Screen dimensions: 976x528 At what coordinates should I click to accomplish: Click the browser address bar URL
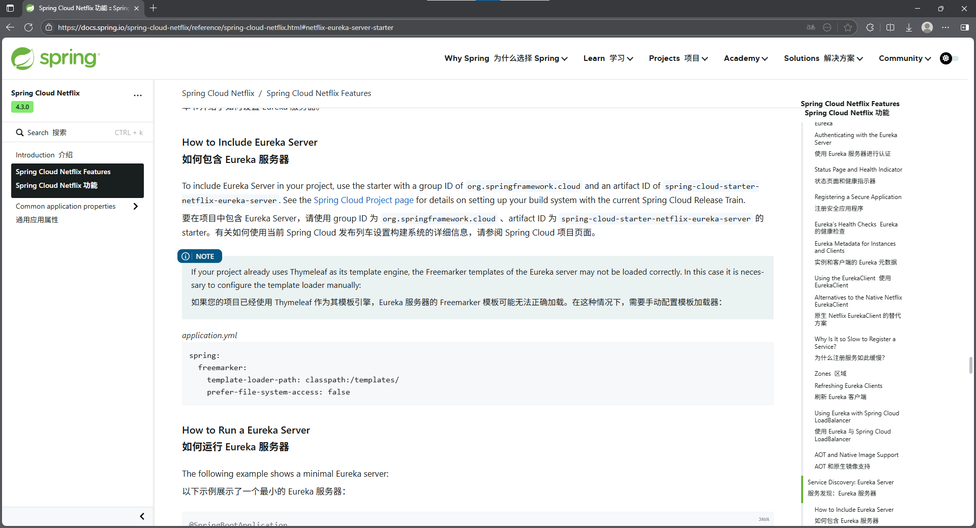click(226, 27)
